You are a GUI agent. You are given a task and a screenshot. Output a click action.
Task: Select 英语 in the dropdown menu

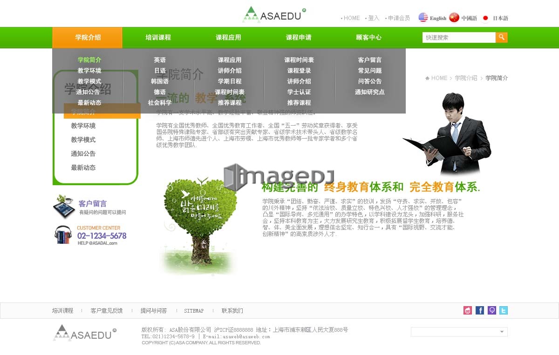pos(160,60)
